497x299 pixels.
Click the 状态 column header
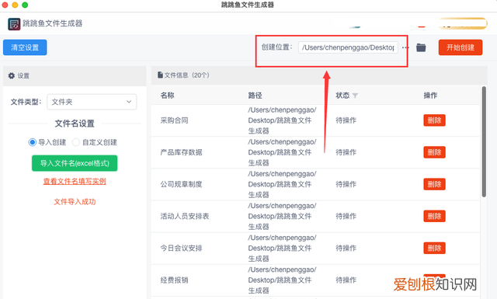[x=342, y=96]
